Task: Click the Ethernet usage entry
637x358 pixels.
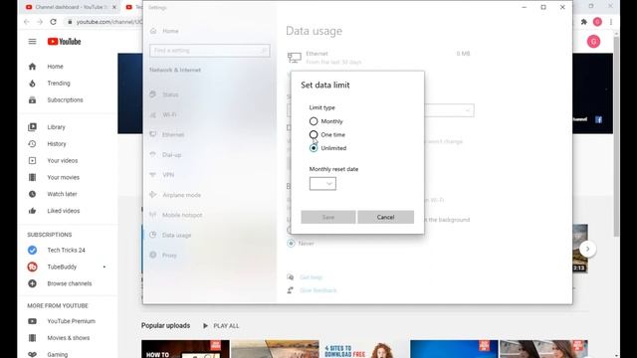Action: [378, 58]
